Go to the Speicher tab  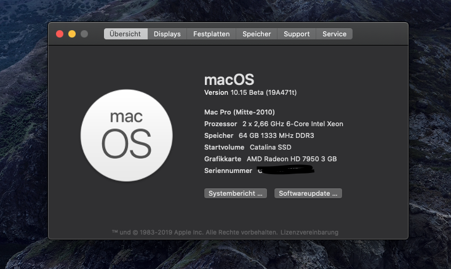pyautogui.click(x=257, y=34)
